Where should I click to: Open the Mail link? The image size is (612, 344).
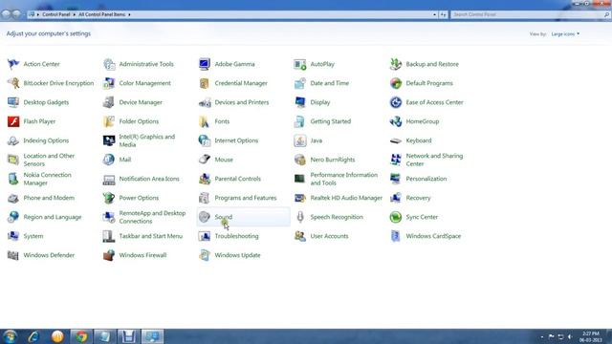(x=125, y=160)
